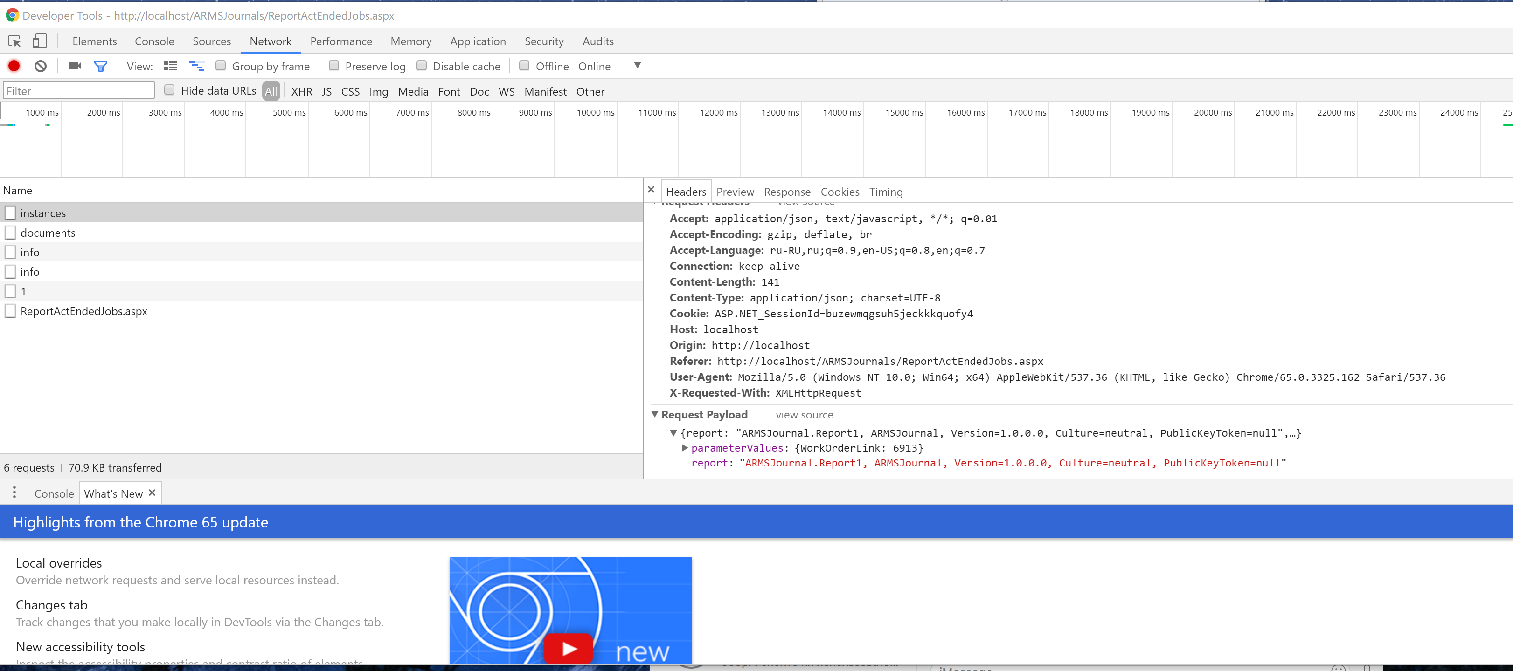Toggle the device toolbar icon
The width and height of the screenshot is (1513, 671).
coord(39,41)
